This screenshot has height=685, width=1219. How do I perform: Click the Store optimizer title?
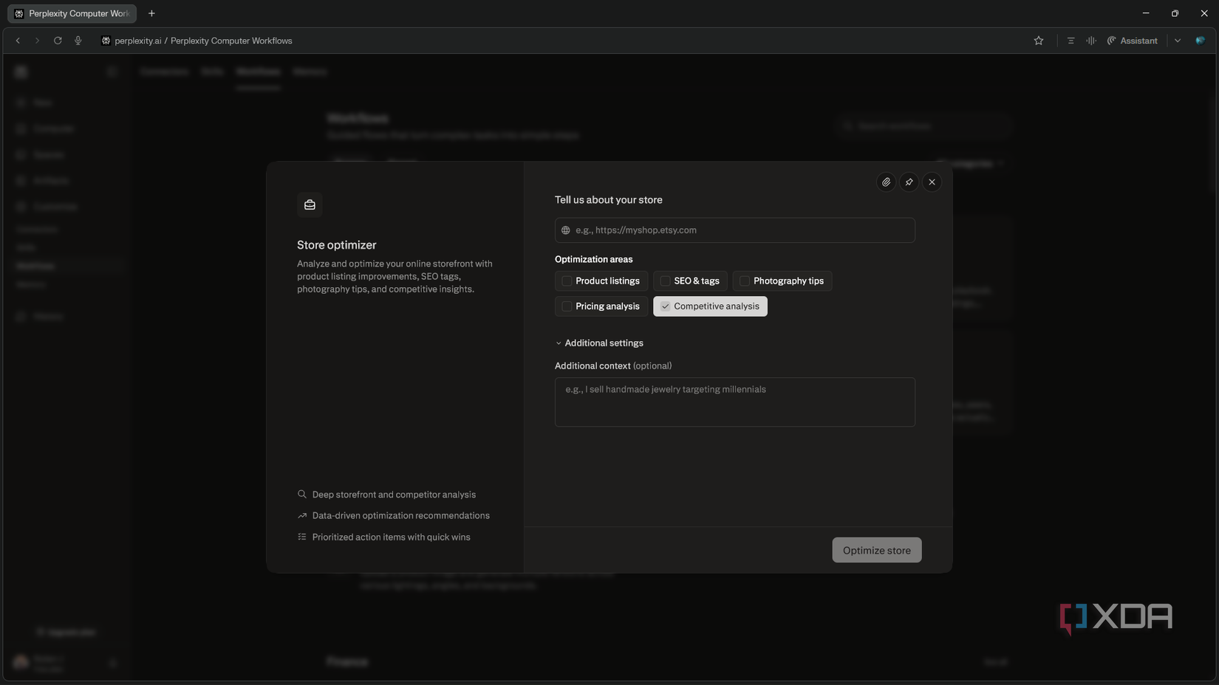337,245
